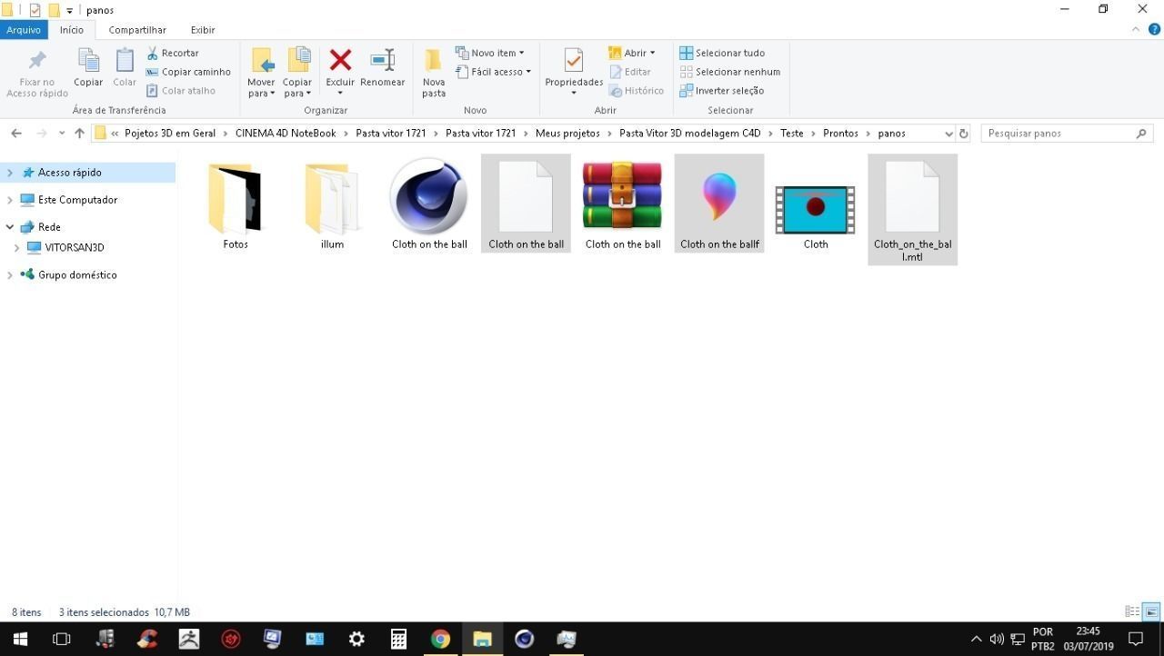Open Settings gear on the taskbar

(356, 639)
